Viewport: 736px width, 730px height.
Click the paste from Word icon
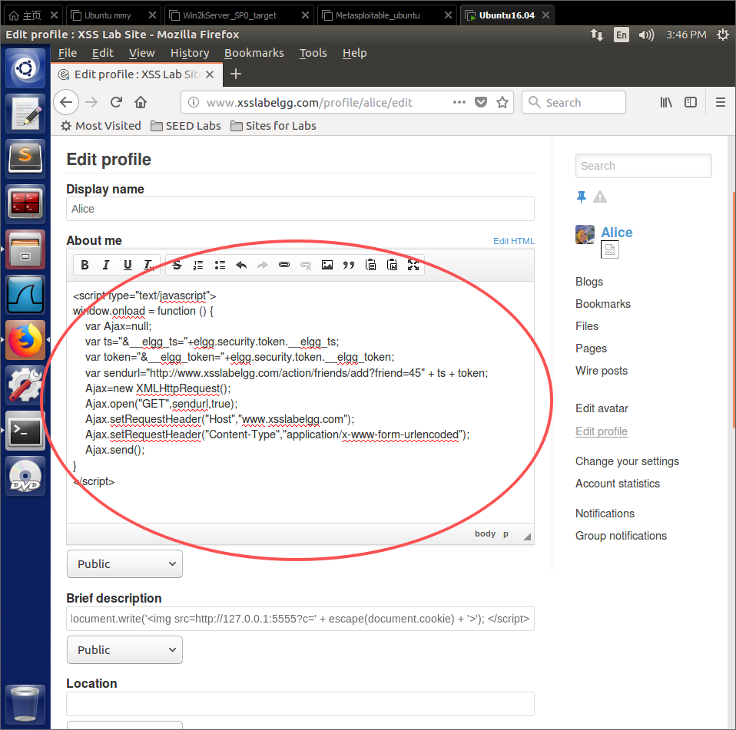392,265
